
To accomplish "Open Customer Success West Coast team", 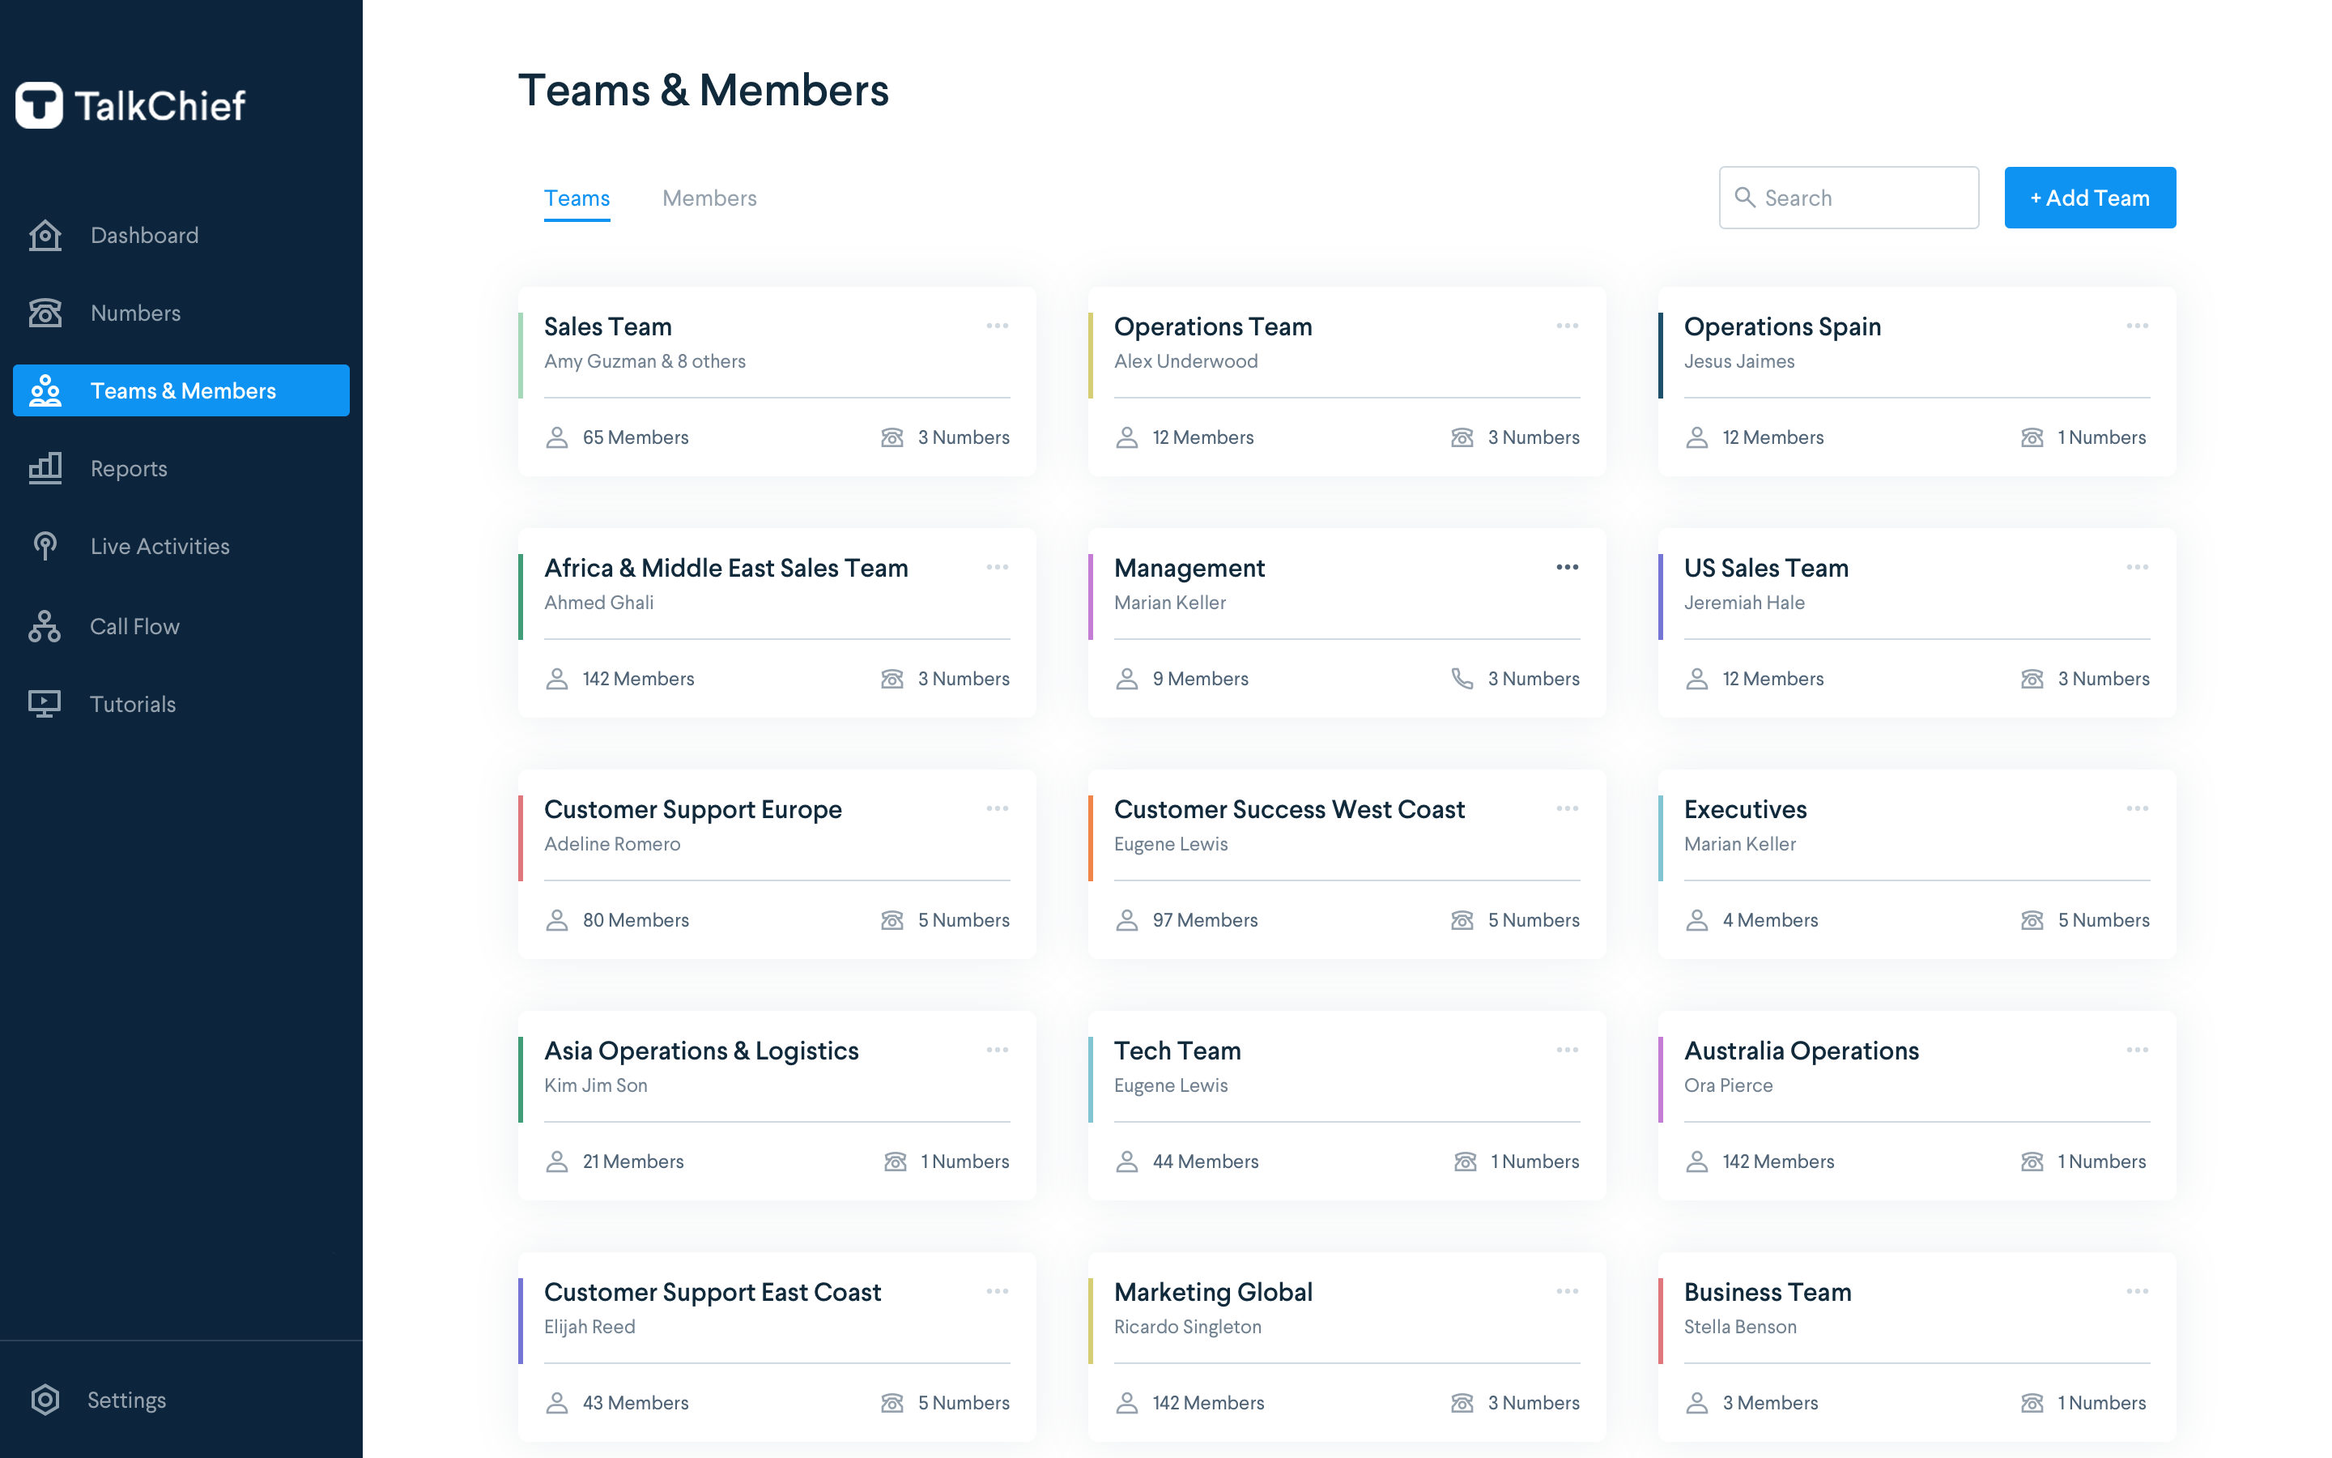I will [x=1289, y=809].
